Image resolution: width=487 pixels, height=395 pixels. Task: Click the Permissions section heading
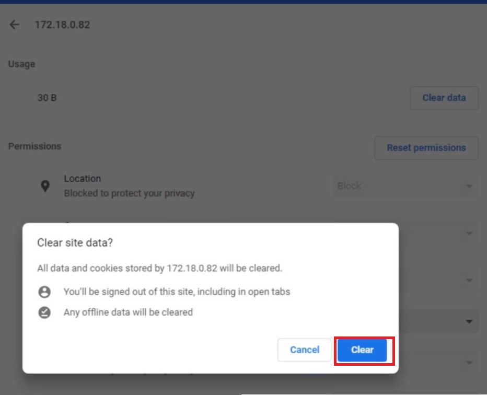coord(35,146)
